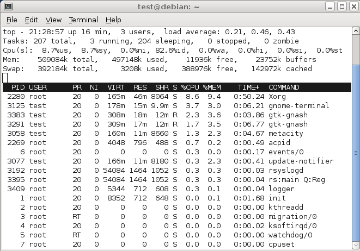Click the cpuset process name
Viewport: 360px width, 251px height.
(x=282, y=244)
